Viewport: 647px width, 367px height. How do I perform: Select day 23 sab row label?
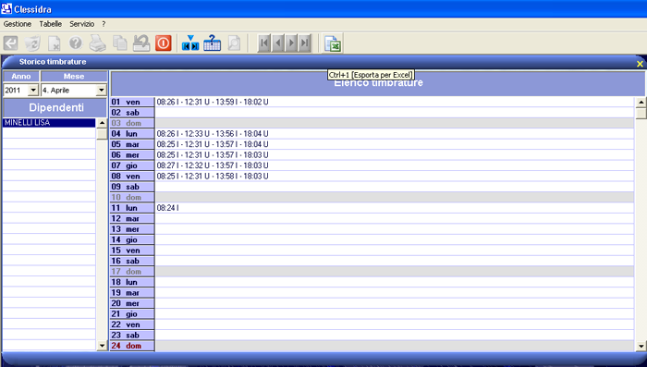tap(132, 336)
